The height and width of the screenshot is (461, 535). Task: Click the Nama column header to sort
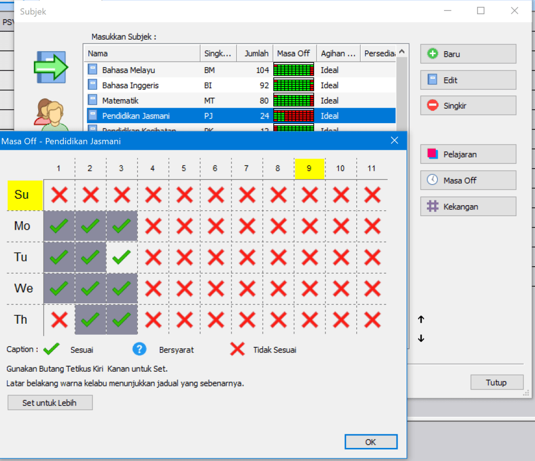point(141,53)
